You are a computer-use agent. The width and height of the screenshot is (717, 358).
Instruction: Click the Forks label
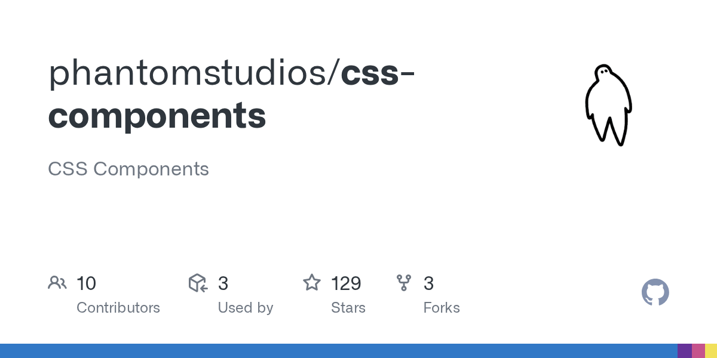(442, 308)
